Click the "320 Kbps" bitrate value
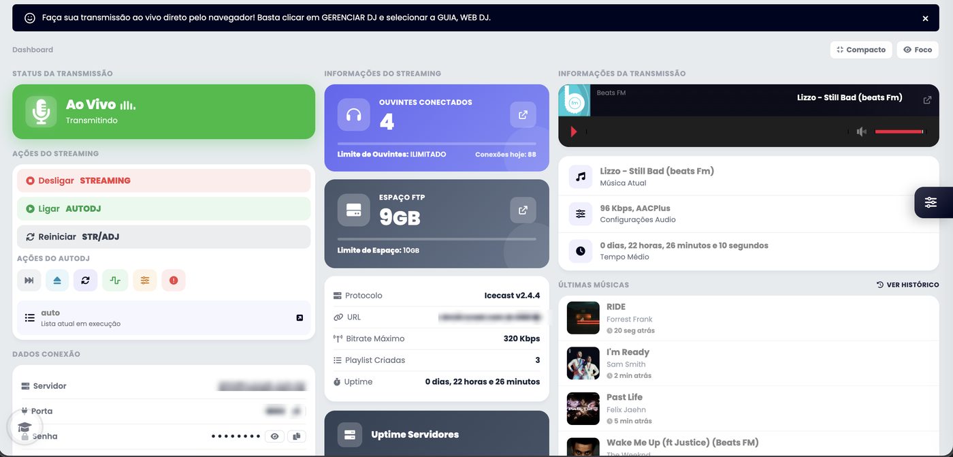953x457 pixels. 522,338
